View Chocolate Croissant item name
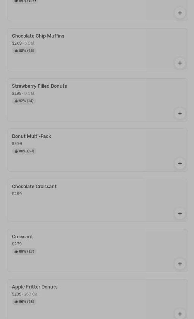 coord(34,187)
